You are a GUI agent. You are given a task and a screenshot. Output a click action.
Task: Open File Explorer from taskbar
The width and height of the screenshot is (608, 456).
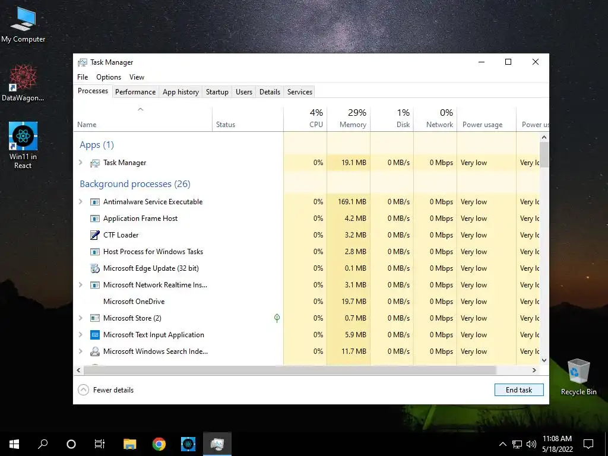[x=130, y=444]
